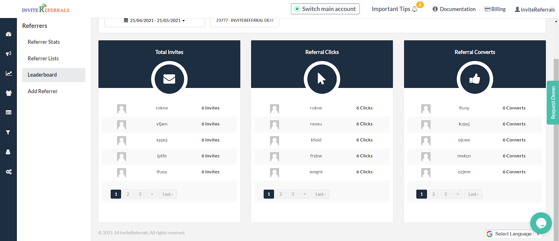
Task: Open the dashboard gauge sidebar icon
Action: pyautogui.click(x=9, y=34)
